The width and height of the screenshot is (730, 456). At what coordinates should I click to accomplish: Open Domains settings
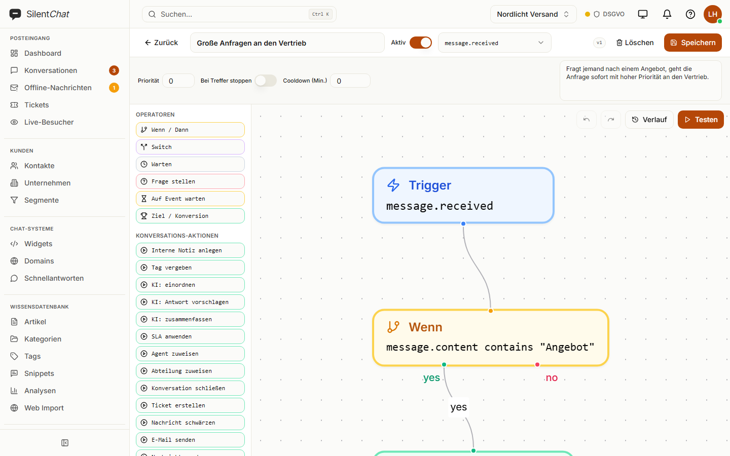(64, 261)
